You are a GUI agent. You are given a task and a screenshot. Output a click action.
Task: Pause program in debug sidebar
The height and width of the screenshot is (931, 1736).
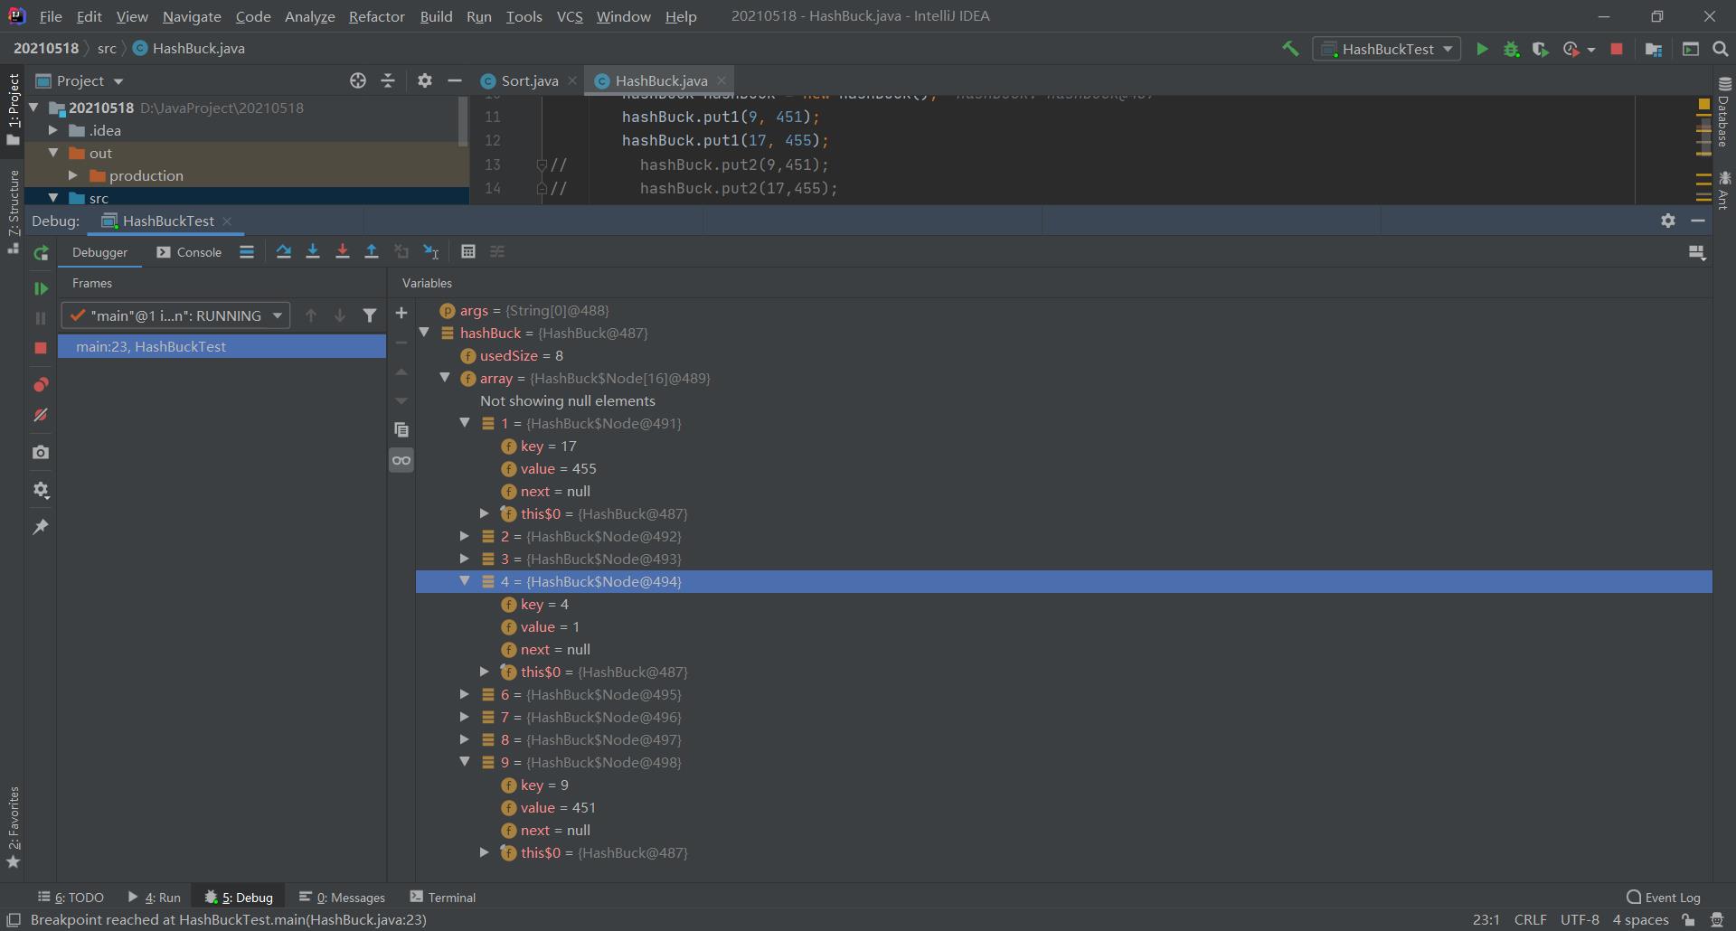click(x=41, y=318)
